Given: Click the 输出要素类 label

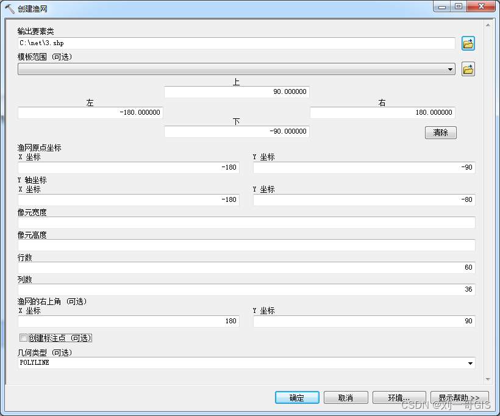Looking at the screenshot, I should pos(36,31).
